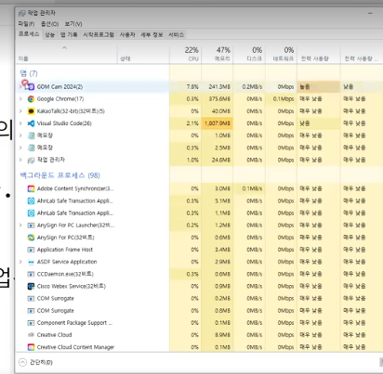Select the GOM Cam 2024(2) row name
Screen dimensions: 383x374
[59, 87]
